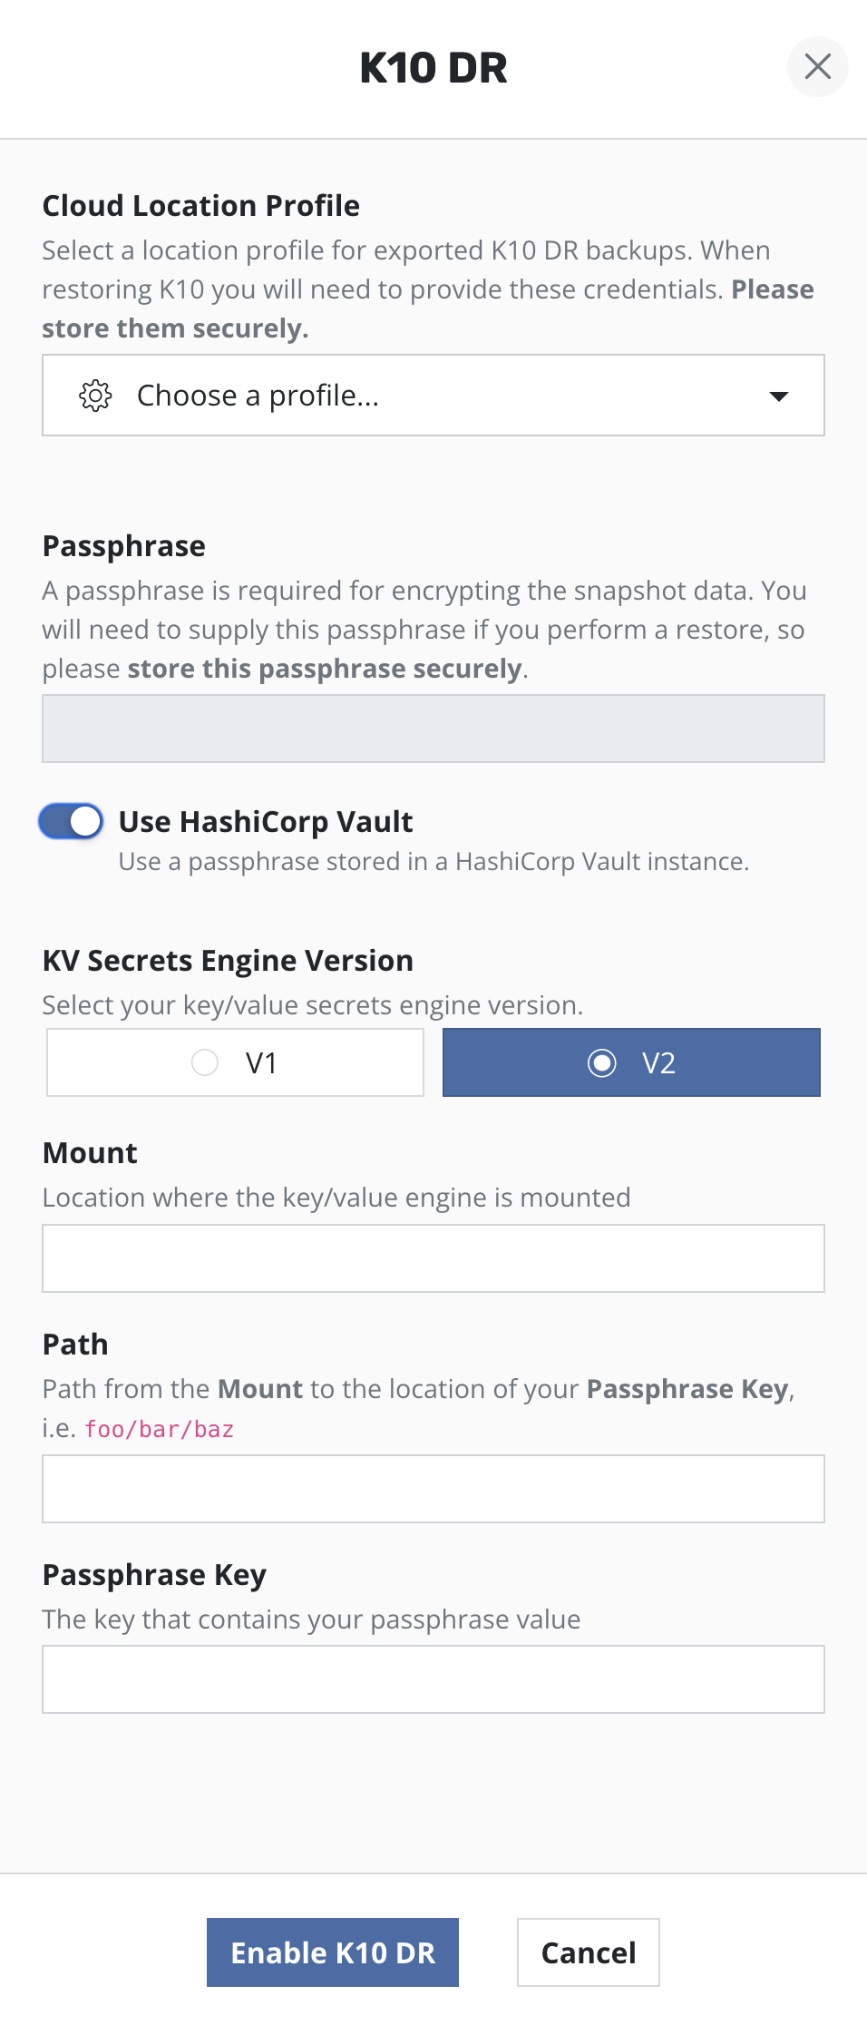Click the Passphrase Key heading label
Viewport: 867px width, 2025px height.
154,1575
